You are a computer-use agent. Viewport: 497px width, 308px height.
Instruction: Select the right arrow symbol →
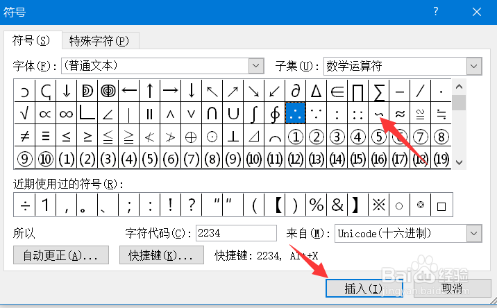click(170, 91)
